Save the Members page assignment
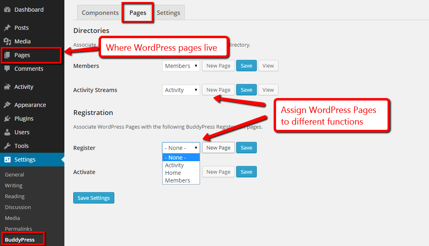Viewport: 429px width, 246px height. tap(246, 66)
